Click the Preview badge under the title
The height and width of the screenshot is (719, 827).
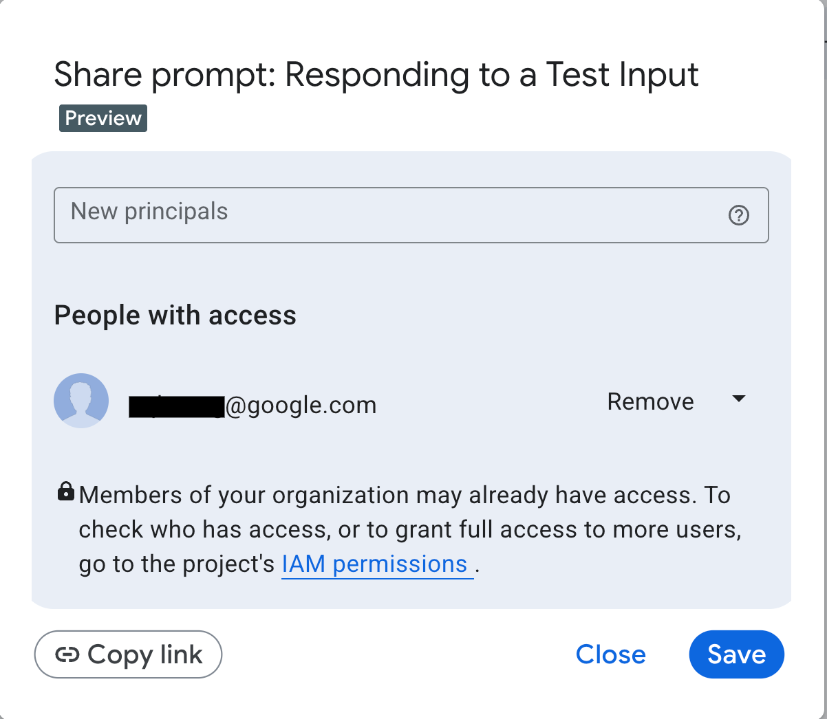pyautogui.click(x=103, y=118)
